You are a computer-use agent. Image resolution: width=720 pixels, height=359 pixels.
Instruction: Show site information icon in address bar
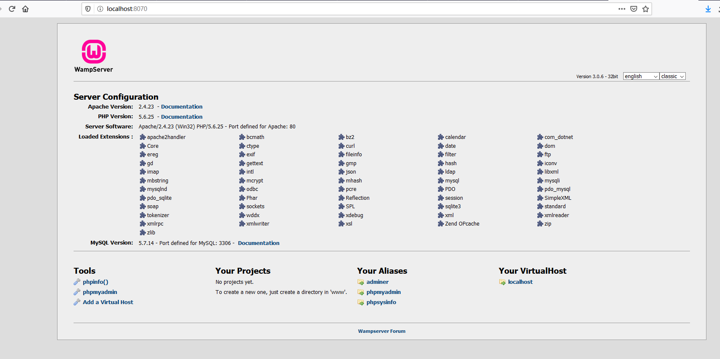click(x=100, y=9)
